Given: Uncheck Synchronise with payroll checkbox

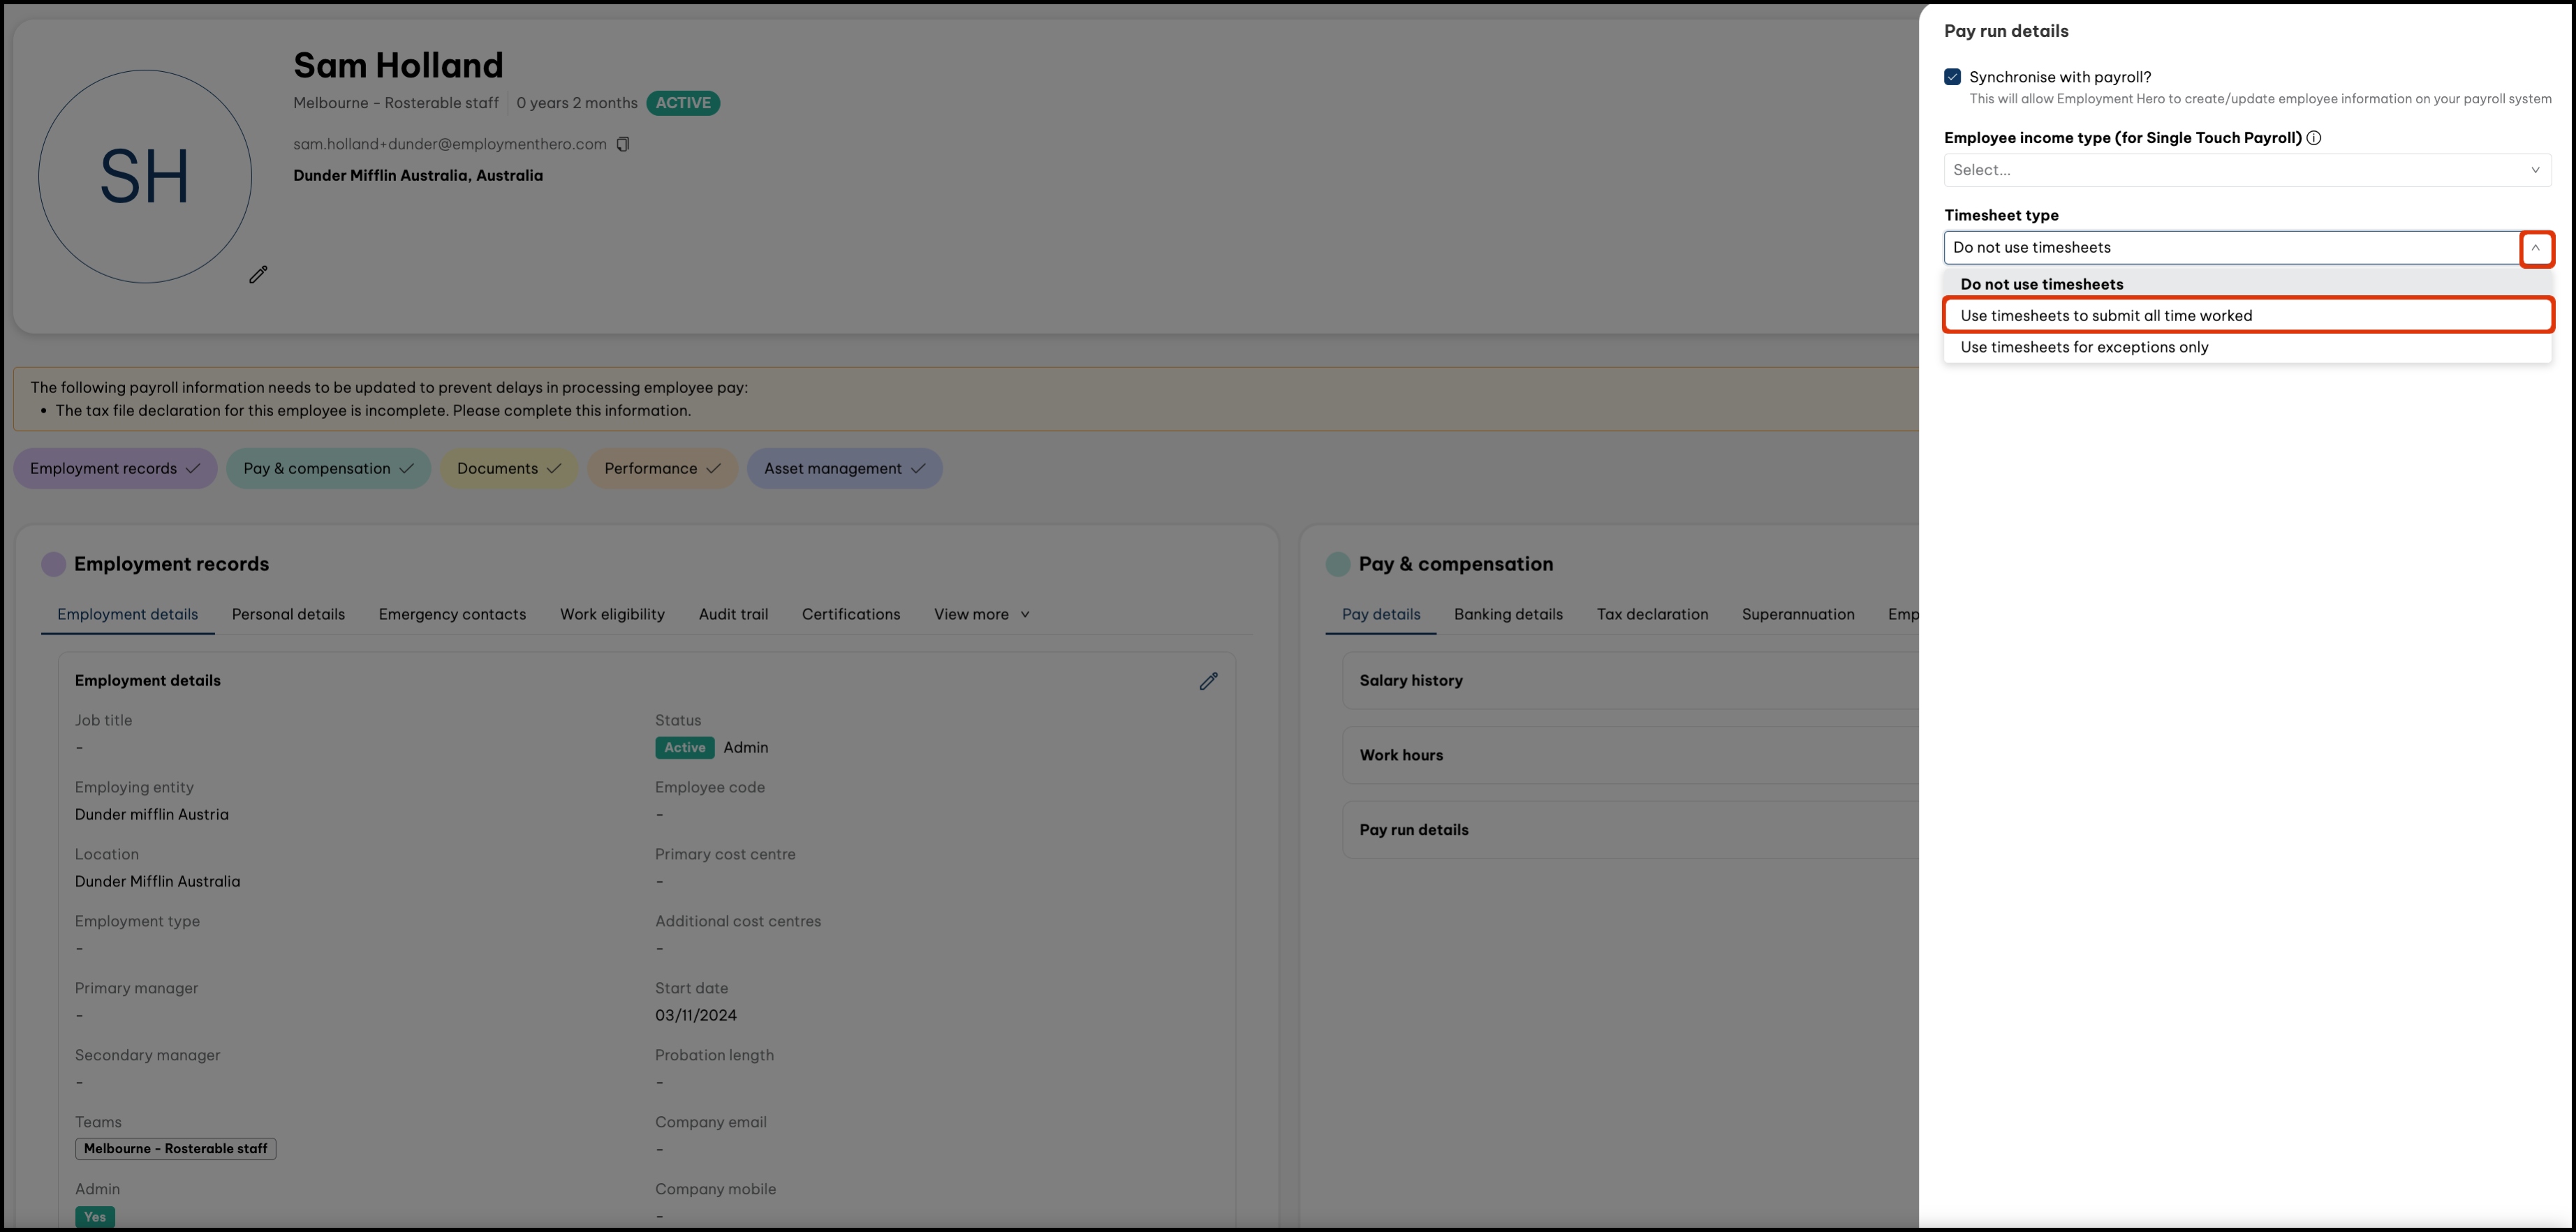Looking at the screenshot, I should click(1952, 77).
